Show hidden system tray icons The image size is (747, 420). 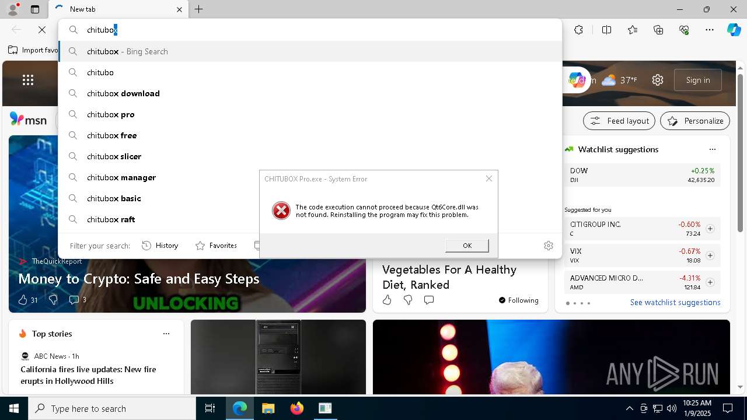click(629, 408)
